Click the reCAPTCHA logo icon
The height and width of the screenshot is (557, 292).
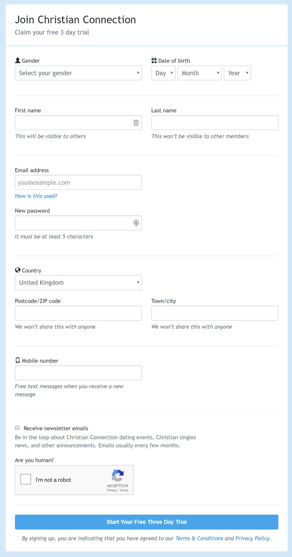pyautogui.click(x=117, y=476)
